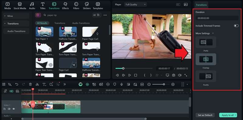Image resolution: width=243 pixels, height=120 pixels.
Task: Toggle the green timeline snapping icon
Action: click(87, 84)
